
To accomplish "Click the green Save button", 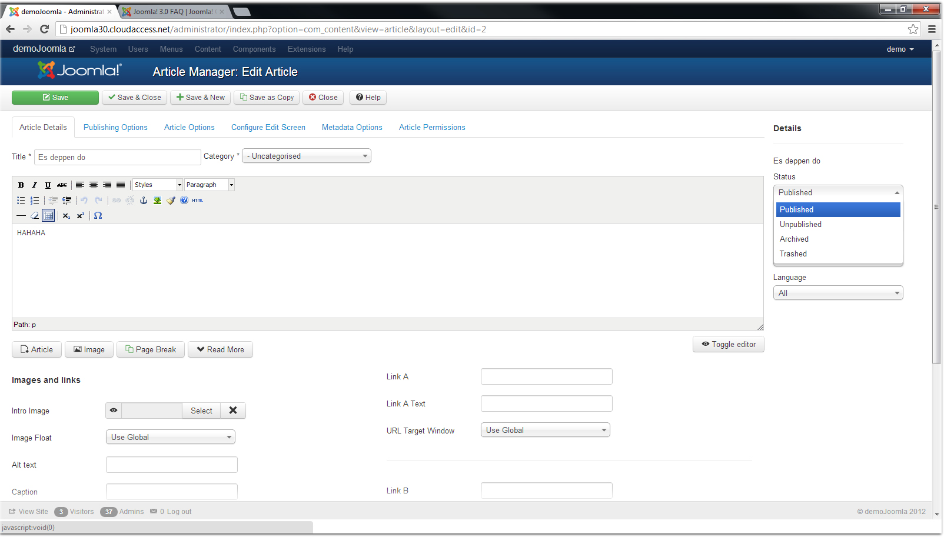I will click(55, 98).
